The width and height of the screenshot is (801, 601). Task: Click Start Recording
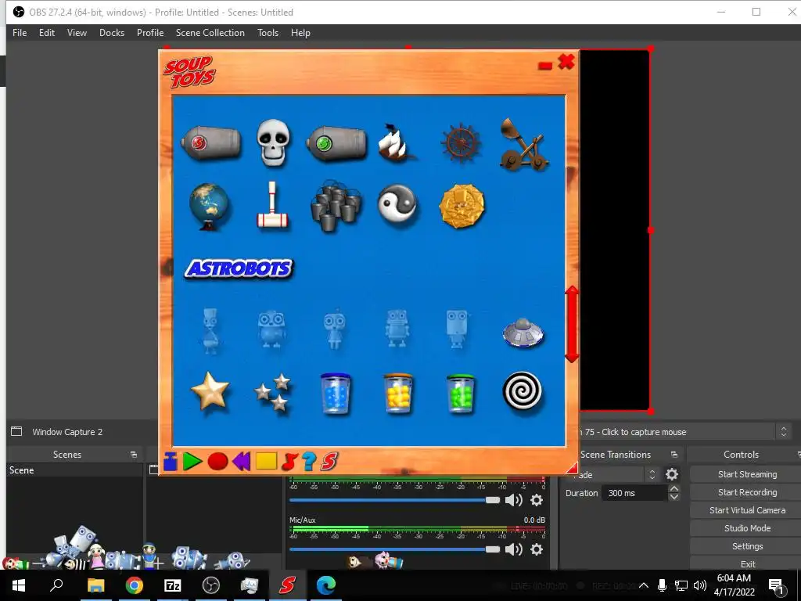[x=747, y=492]
